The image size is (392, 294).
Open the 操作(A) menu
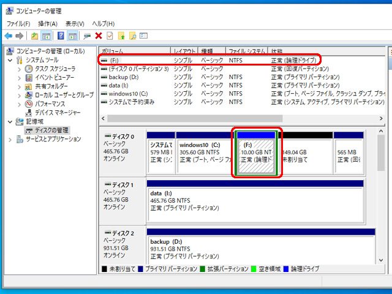coord(48,24)
